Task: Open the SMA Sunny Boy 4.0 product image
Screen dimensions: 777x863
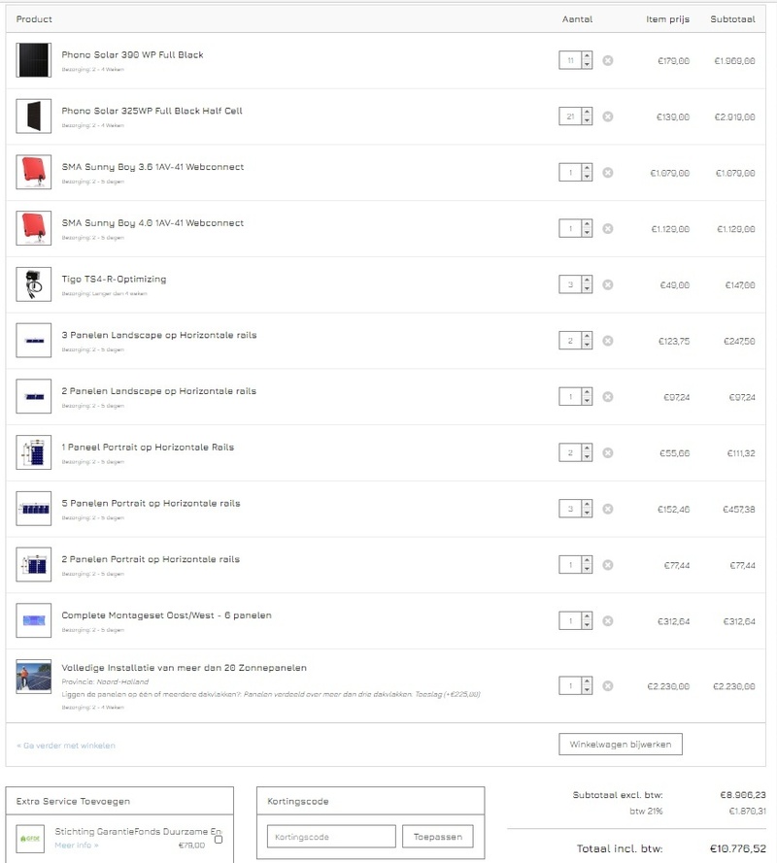Action: 34,228
